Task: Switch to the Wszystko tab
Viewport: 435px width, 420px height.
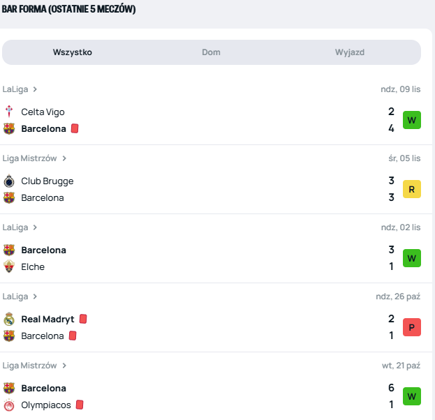Action: (x=73, y=52)
